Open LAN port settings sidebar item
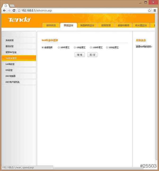The width and height of the screenshot is (159, 171). point(19,64)
